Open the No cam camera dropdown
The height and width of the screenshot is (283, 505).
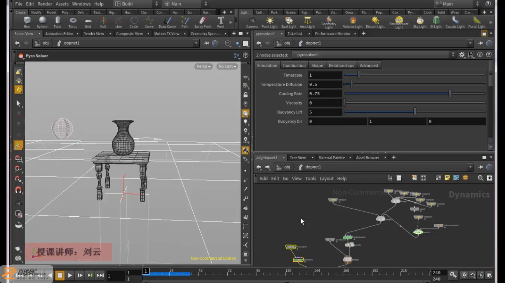227,66
